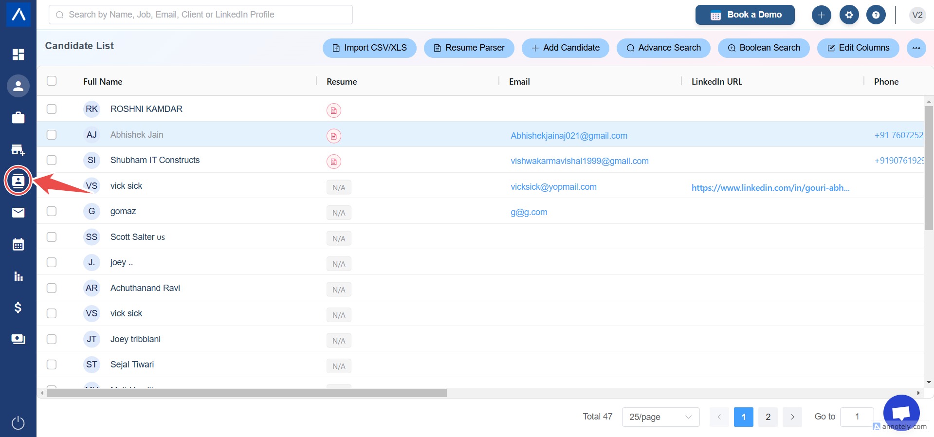Open the calendar icon in sidebar
The height and width of the screenshot is (437, 934).
(18, 244)
